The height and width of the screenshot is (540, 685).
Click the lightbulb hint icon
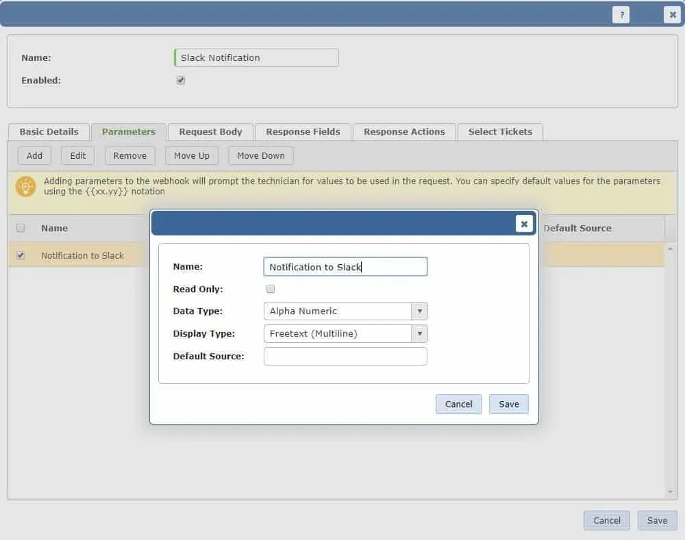click(x=26, y=186)
